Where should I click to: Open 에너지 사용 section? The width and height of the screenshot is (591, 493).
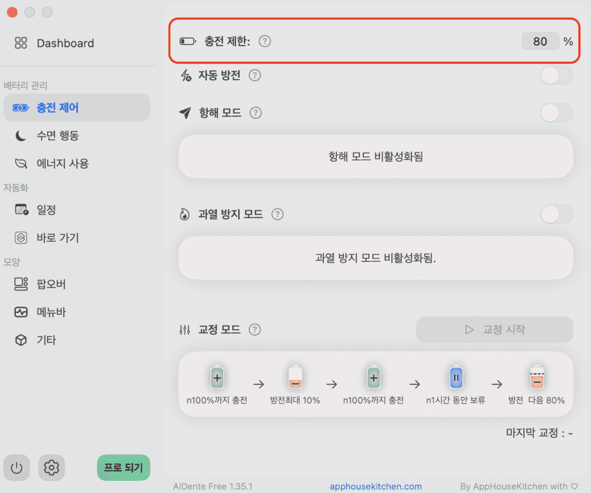63,163
